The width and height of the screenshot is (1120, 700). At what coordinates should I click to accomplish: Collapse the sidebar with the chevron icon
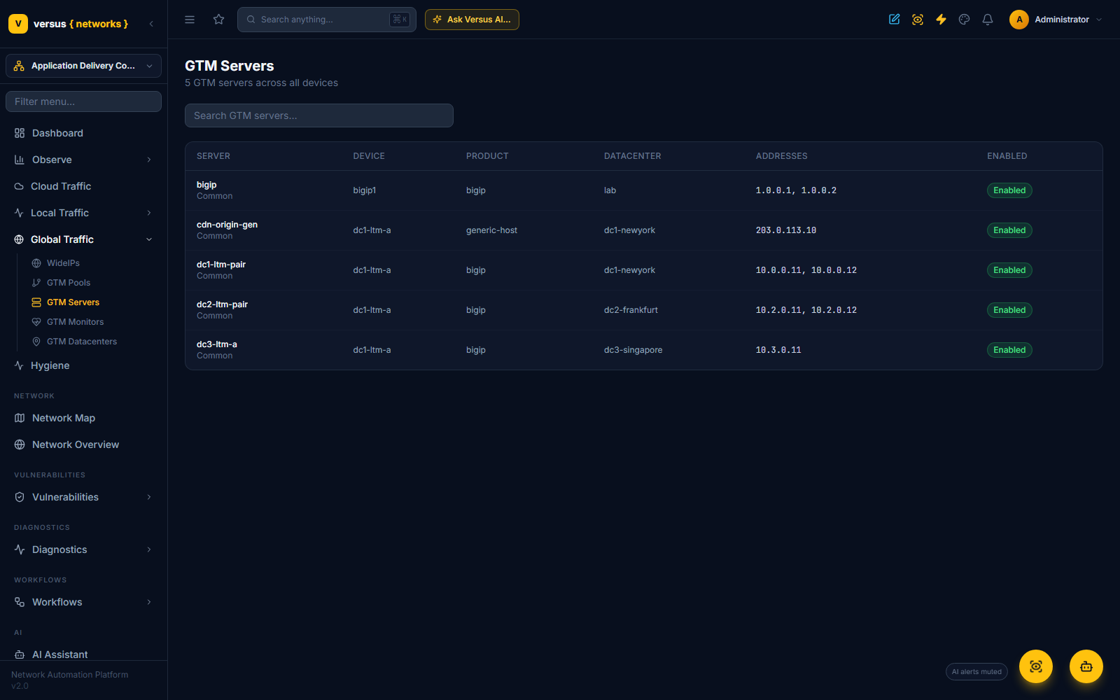pyautogui.click(x=151, y=24)
